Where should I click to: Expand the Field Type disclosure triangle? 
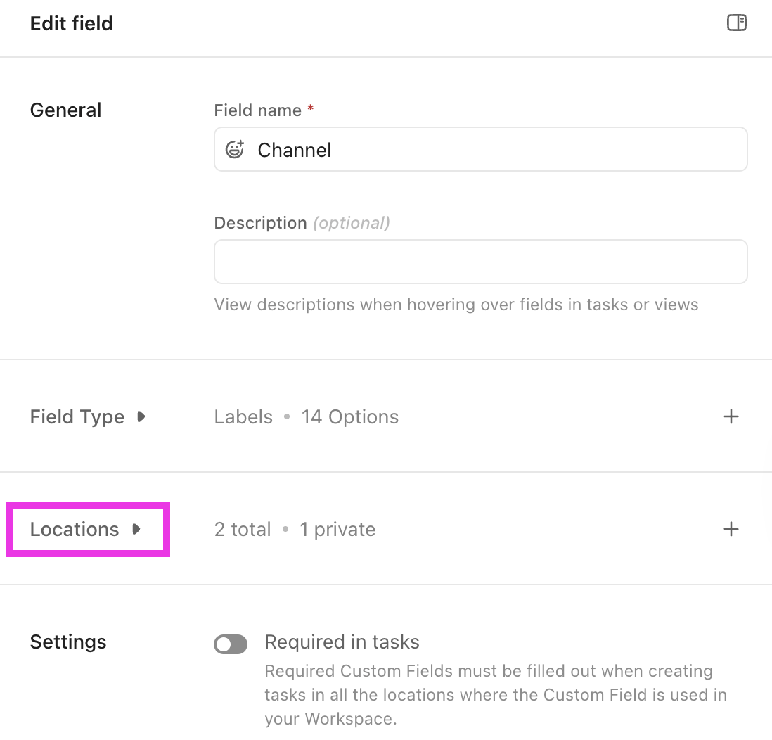141,416
